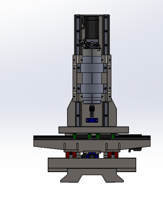Select the gray plate beneath the column
Viewport: 163px width, 197px height.
tap(94, 130)
